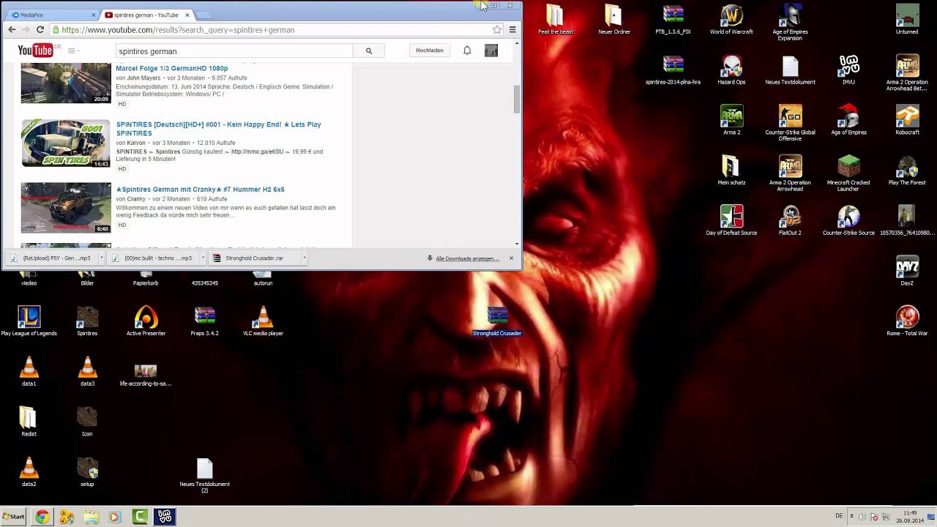The height and width of the screenshot is (527, 937).
Task: Click the Hochladen upload button
Action: pos(430,51)
